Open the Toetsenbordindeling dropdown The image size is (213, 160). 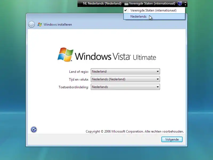(x=125, y=87)
